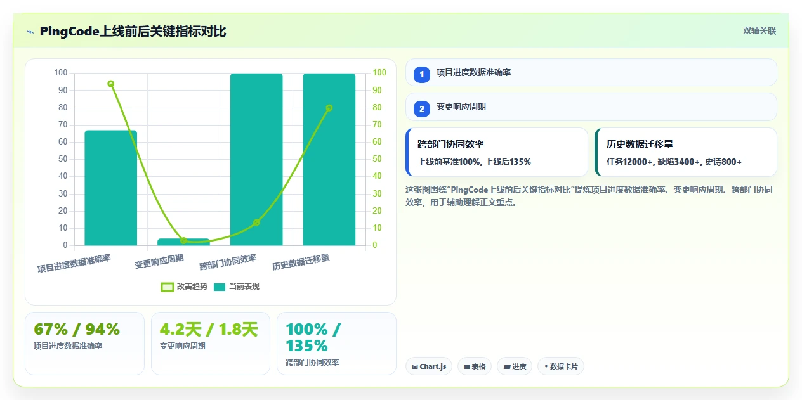Toggle the 当前表现 legend swatch
802x400 pixels.
click(220, 287)
